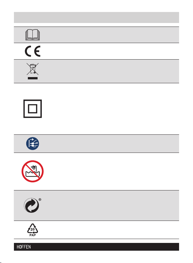Image resolution: width=193 pixels, height=263 pixels.
Task: Click the HOFFEN brand label
Action: coord(24,247)
